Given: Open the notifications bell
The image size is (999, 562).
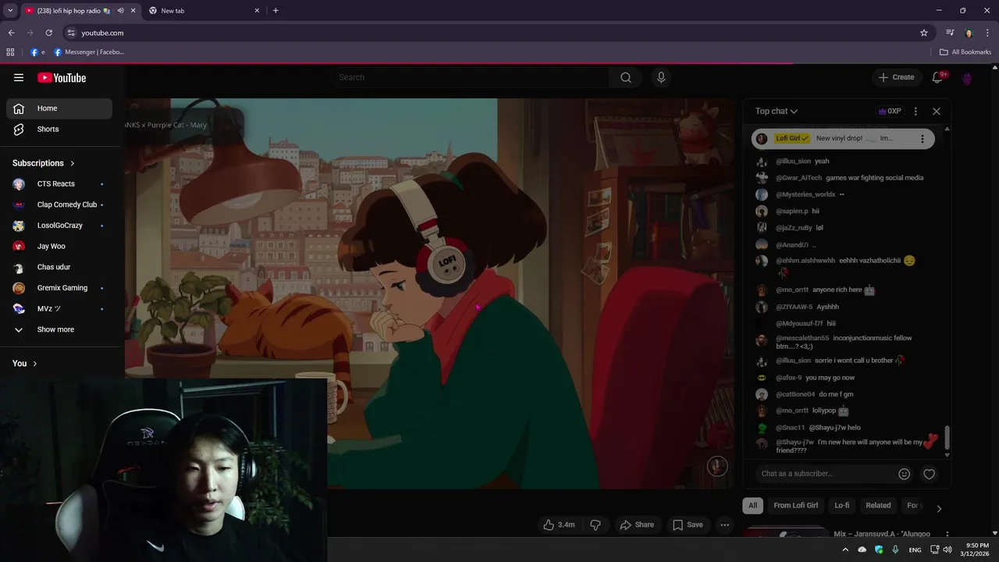Looking at the screenshot, I should 938,77.
